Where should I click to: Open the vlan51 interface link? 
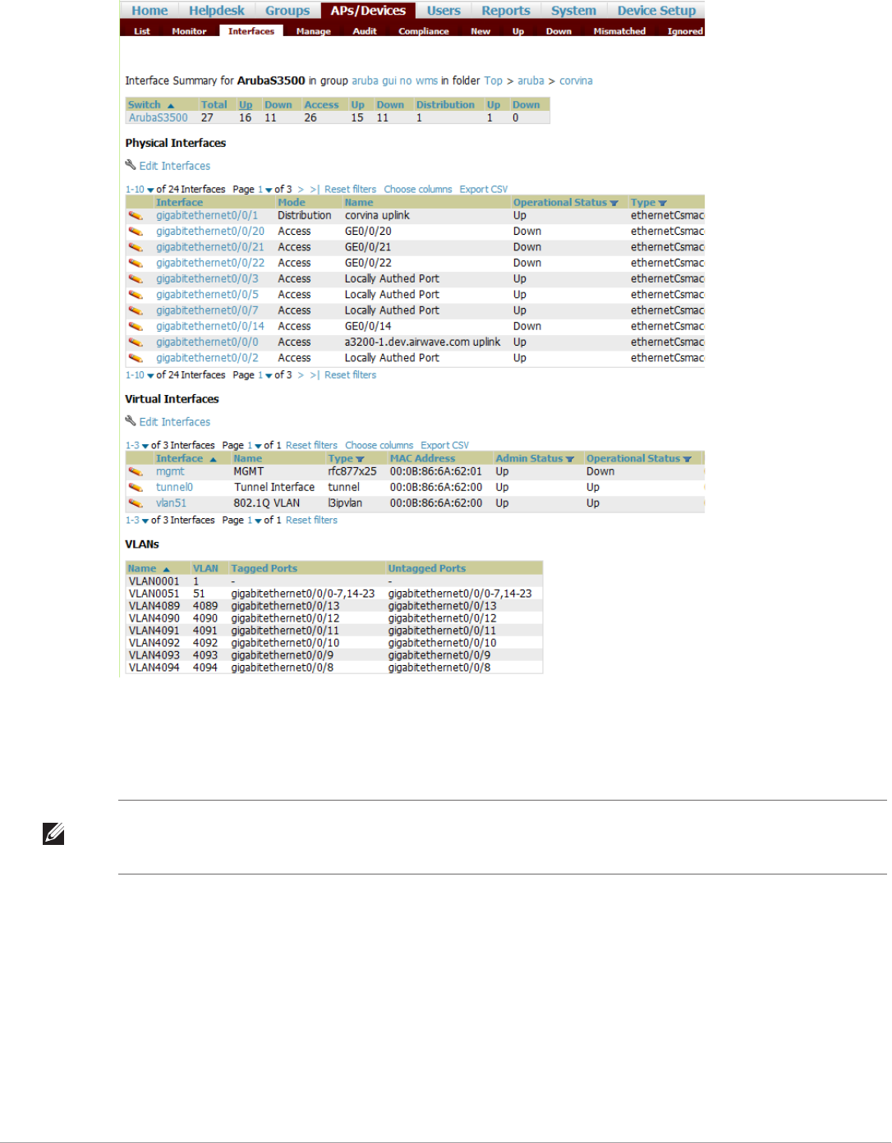coord(171,503)
